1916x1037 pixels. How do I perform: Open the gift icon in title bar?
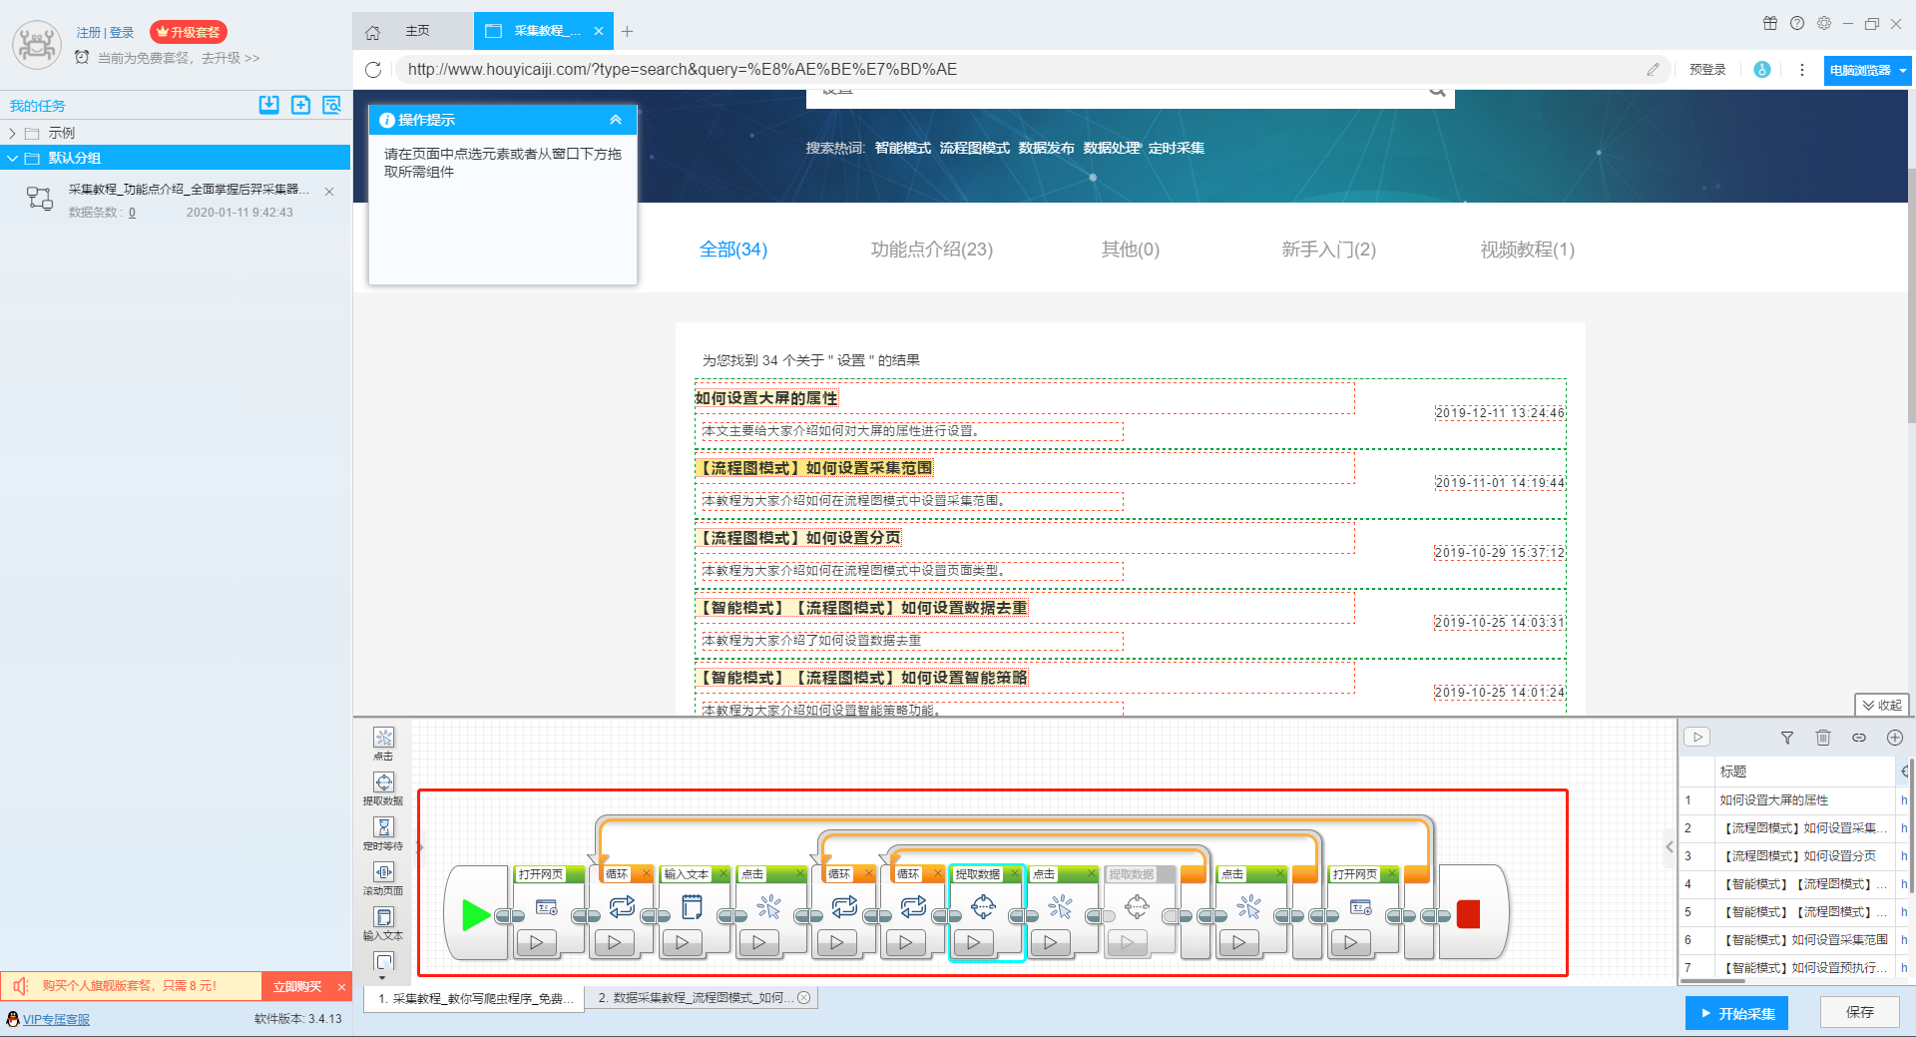[x=1770, y=23]
